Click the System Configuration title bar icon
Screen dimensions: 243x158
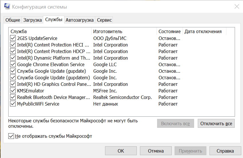tap(7, 7)
